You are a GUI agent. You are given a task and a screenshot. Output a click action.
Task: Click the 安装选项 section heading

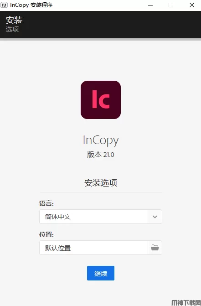pyautogui.click(x=101, y=183)
